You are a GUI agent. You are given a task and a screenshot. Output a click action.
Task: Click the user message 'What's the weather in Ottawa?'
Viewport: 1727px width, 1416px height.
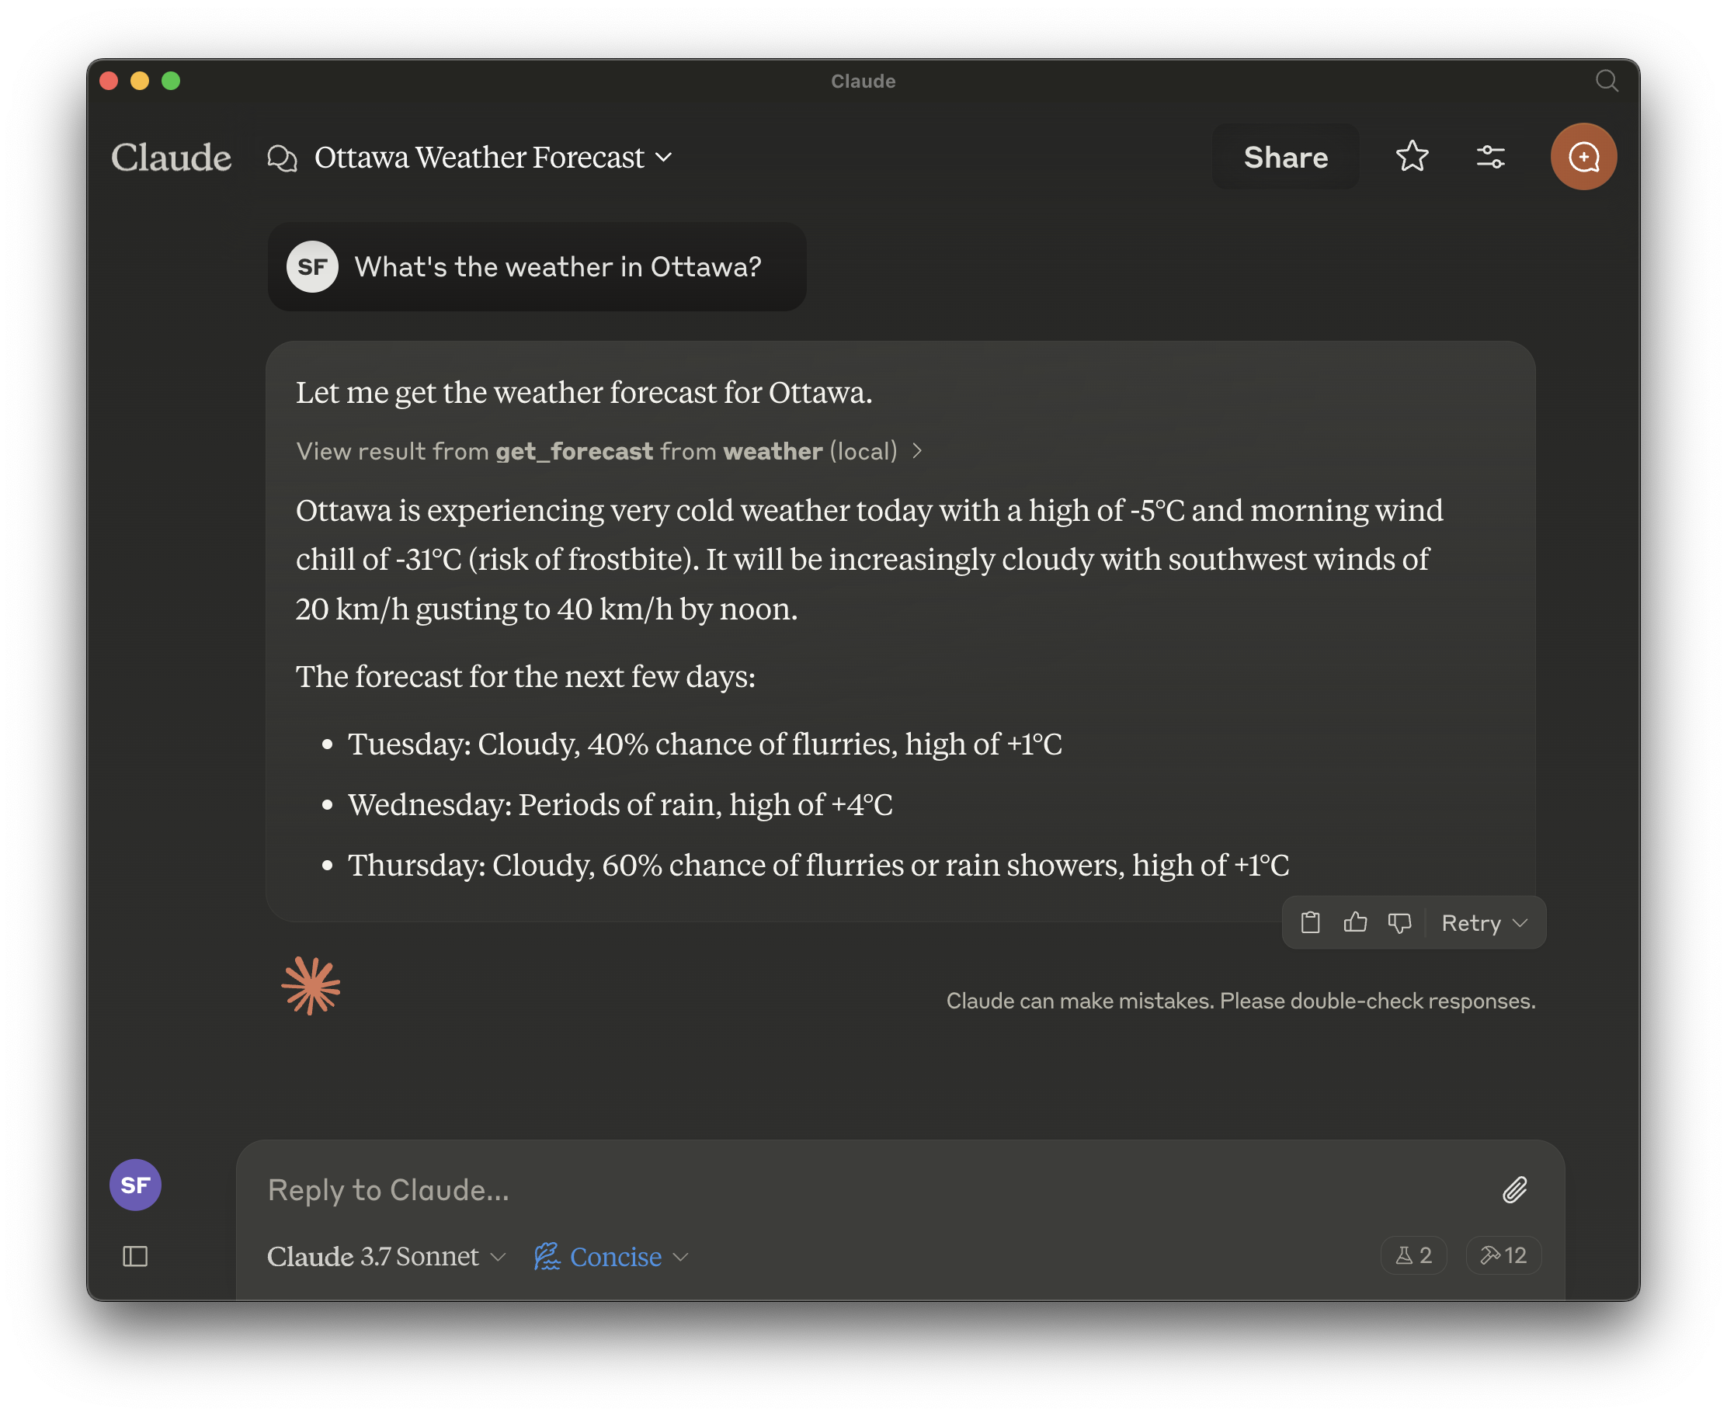(x=558, y=267)
